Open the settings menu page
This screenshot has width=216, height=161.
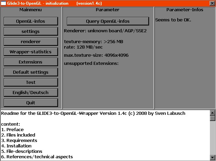[x=31, y=31]
